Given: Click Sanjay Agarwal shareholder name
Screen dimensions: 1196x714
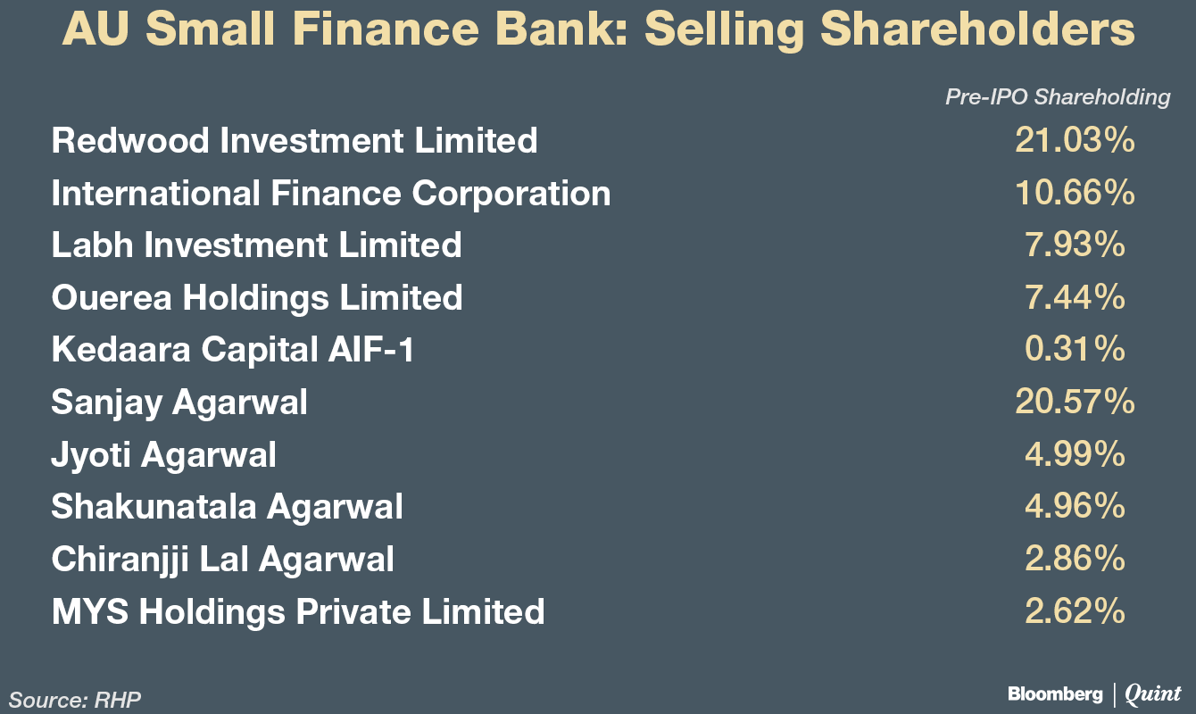Looking at the screenshot, I should click(179, 403).
